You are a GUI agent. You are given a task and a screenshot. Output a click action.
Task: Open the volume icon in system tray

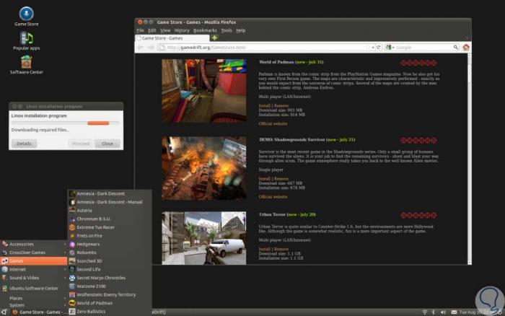443,312
